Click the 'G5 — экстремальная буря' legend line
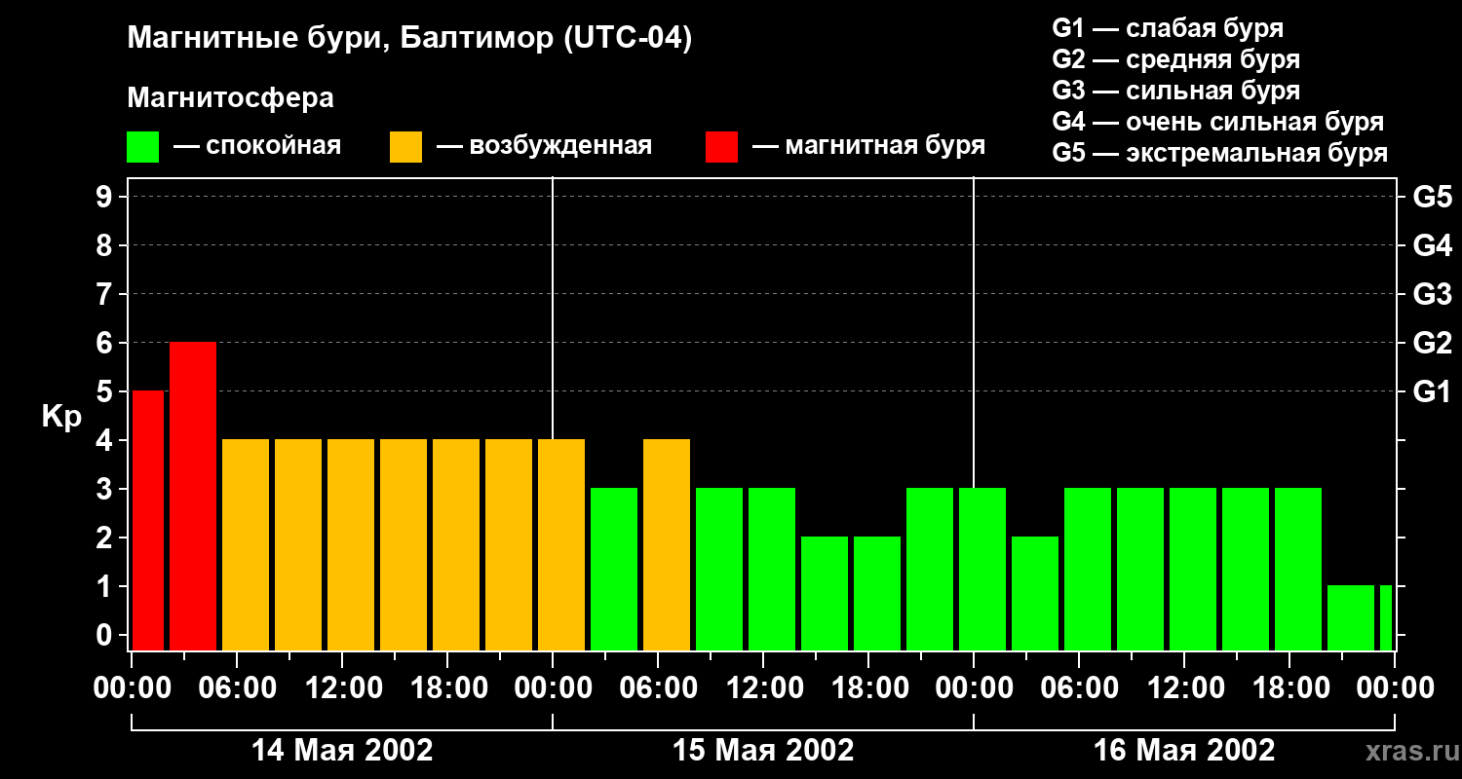The width and height of the screenshot is (1462, 779). pyautogui.click(x=1219, y=153)
